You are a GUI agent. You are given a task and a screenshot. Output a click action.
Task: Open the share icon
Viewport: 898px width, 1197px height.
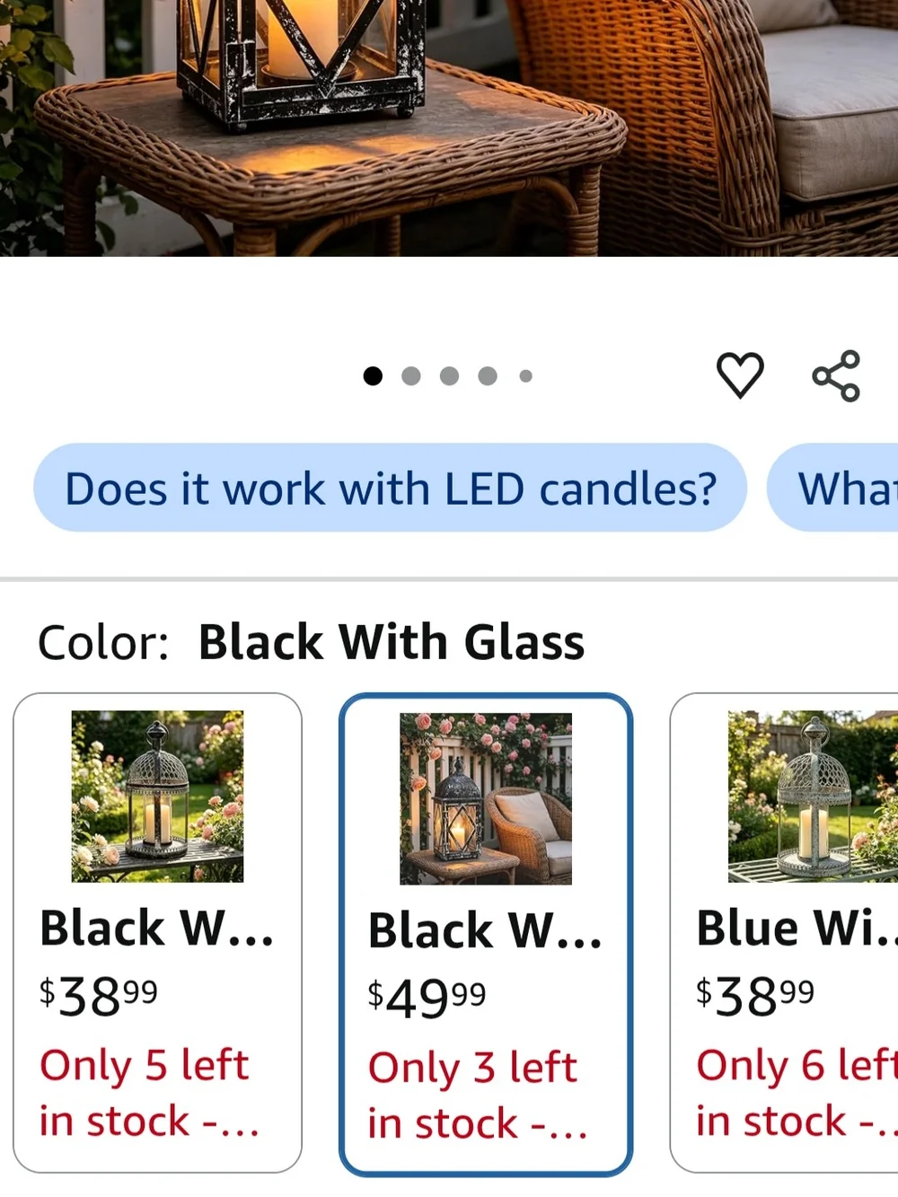[836, 375]
